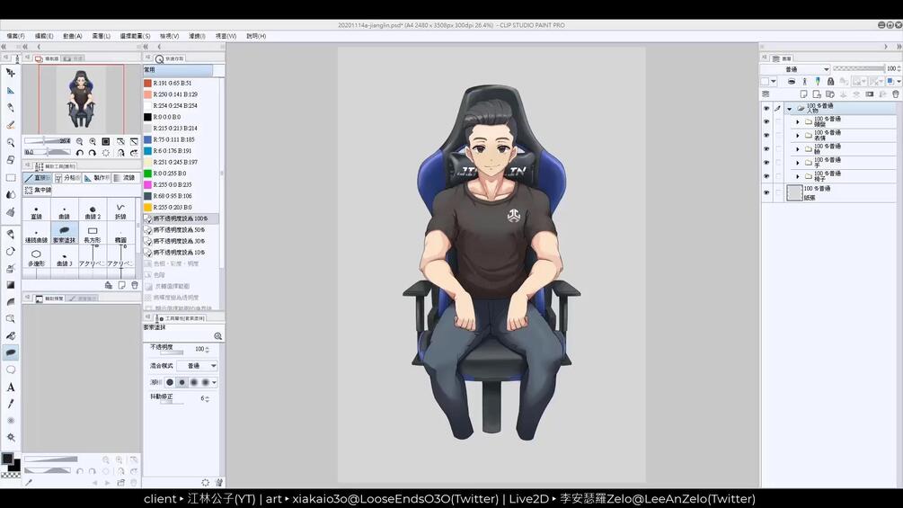Toggle the Clip to layer below icon
903x508 pixels.
tap(792, 82)
